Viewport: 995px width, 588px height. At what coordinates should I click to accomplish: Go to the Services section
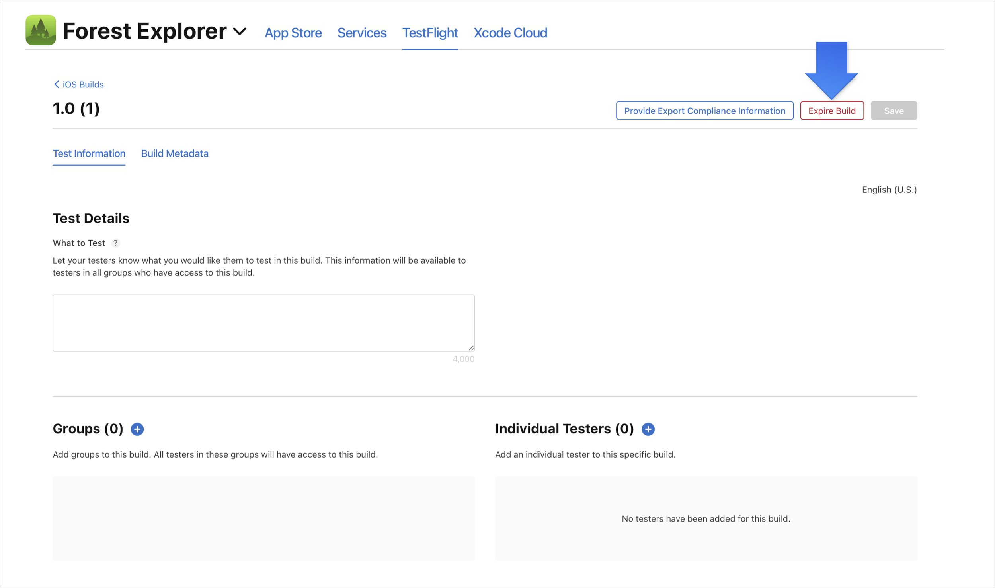(361, 33)
